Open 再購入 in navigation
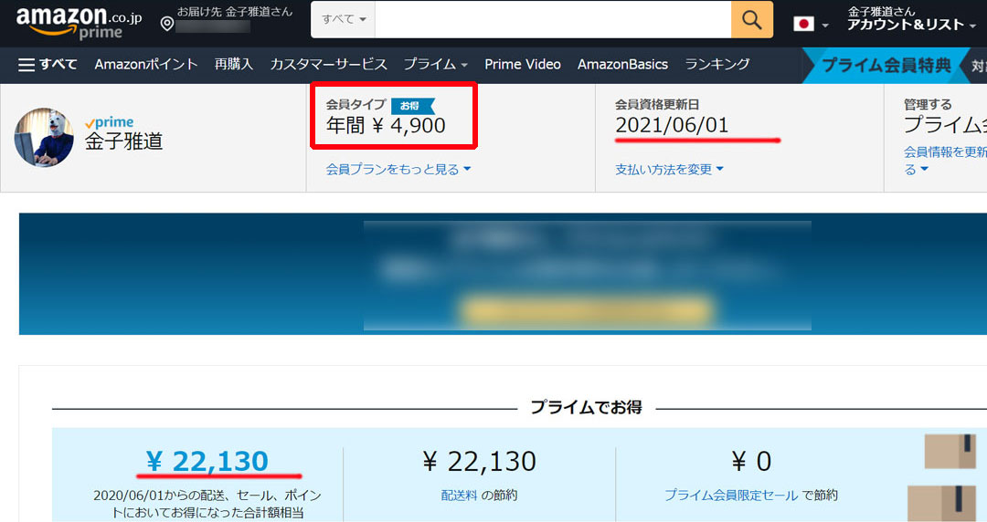Image resolution: width=987 pixels, height=522 pixels. 234,64
